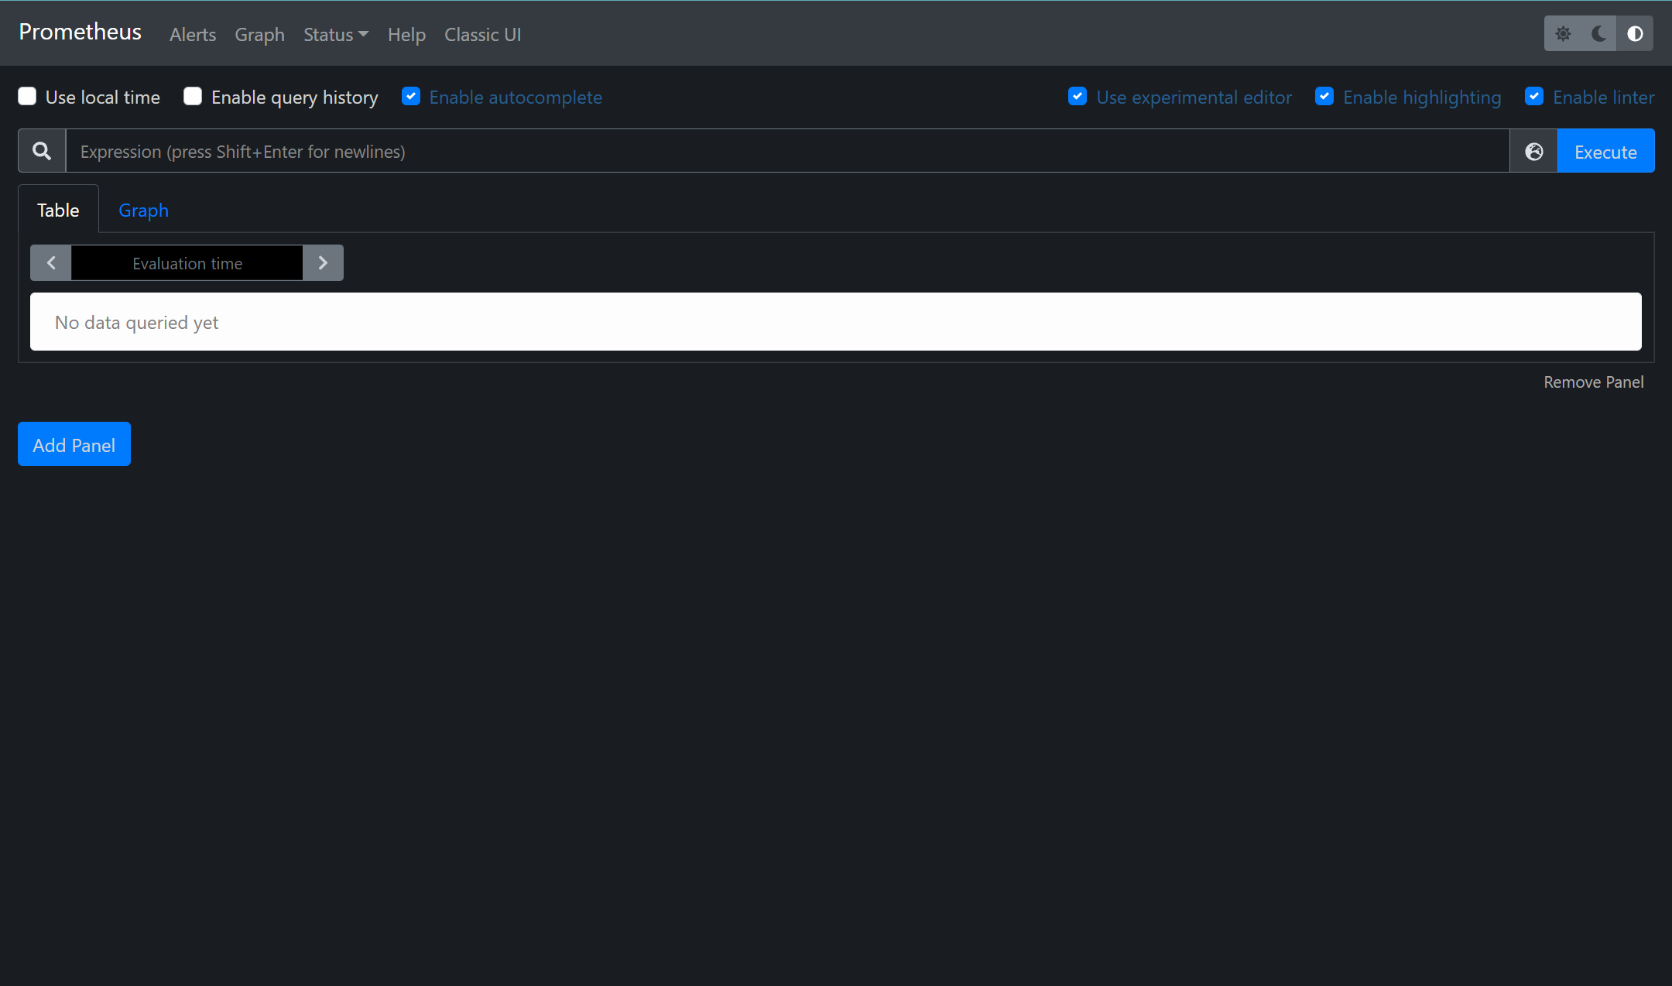Click the Remove Panel link

[x=1593, y=382]
